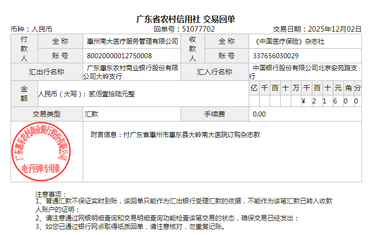This screenshot has height=235, width=376.
Task: Click payee name 《中国医疗保险》杂志社
Action: [289, 41]
